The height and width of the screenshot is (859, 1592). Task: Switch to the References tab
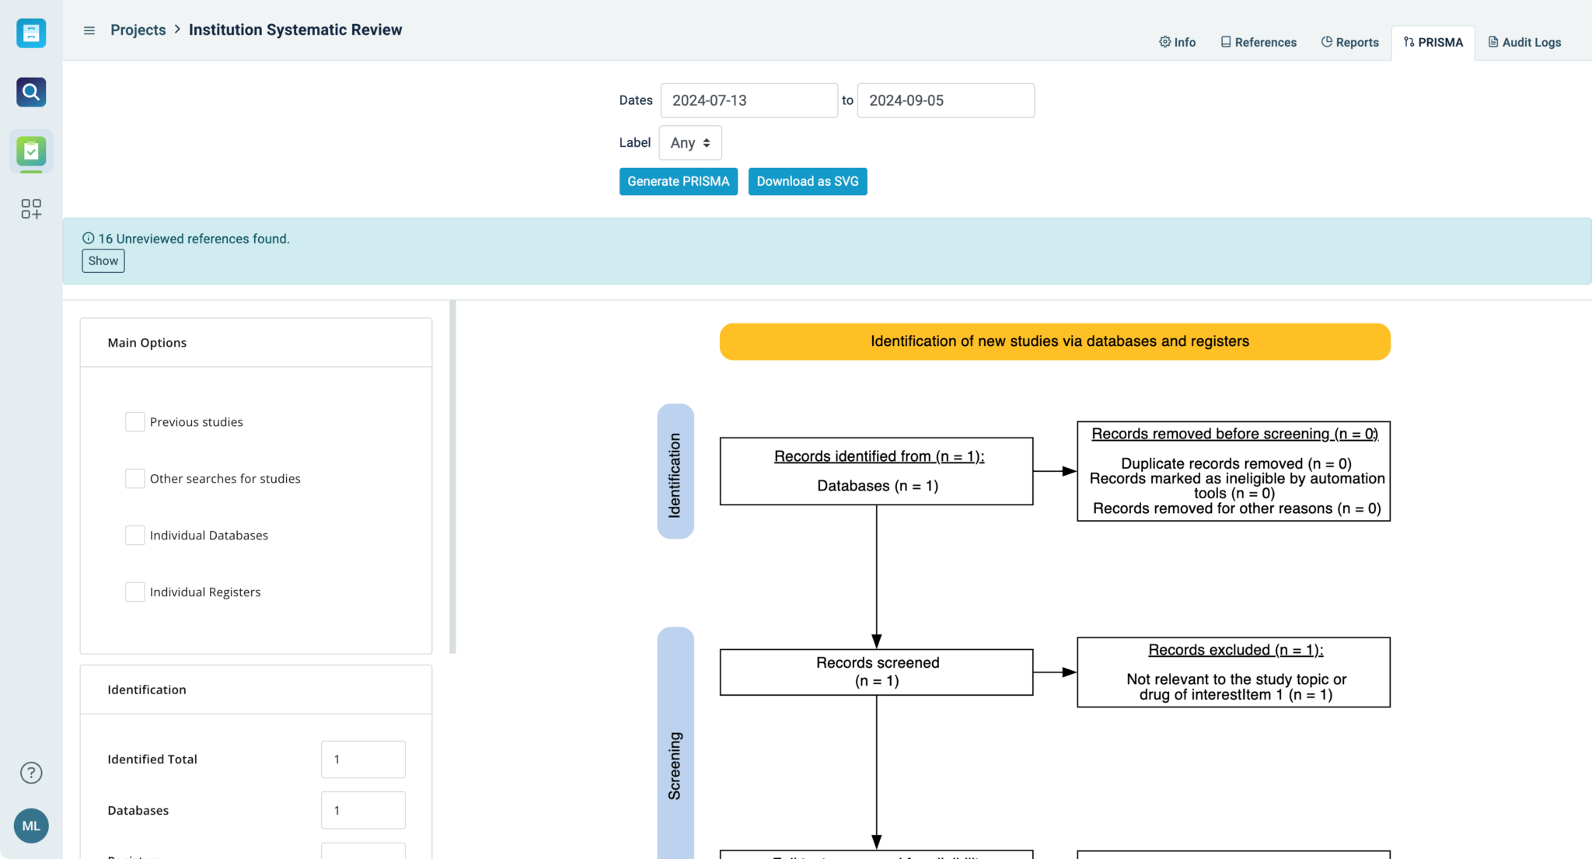1258,42
